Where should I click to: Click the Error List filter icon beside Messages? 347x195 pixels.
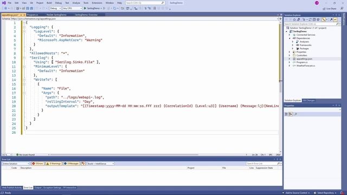pyautogui.click(x=83, y=164)
